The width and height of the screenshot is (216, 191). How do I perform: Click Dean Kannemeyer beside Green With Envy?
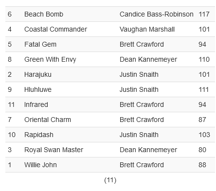point(148,59)
